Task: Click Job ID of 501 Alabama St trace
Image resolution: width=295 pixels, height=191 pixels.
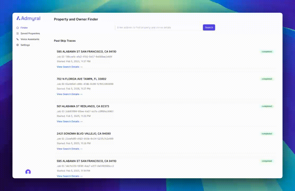Action: (85, 111)
